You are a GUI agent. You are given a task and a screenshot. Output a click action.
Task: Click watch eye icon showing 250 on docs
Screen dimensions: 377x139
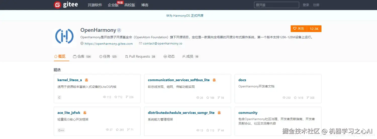284,98
